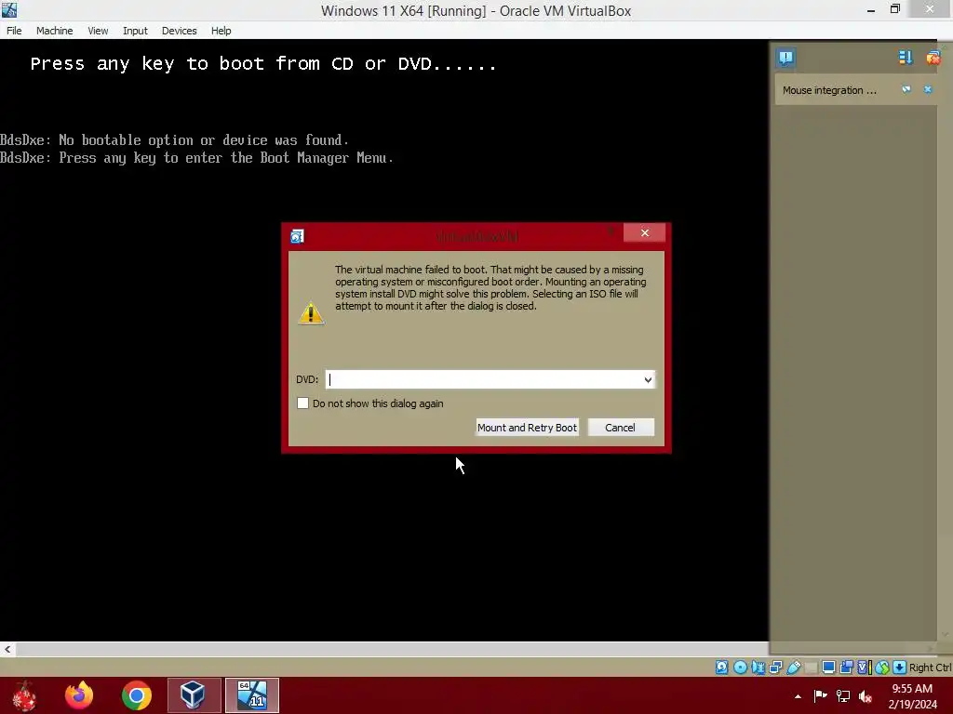Toggle notification order sorting icon

click(906, 58)
